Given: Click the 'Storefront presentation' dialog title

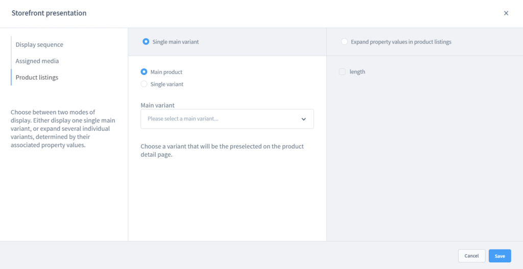Looking at the screenshot, I should click(49, 13).
